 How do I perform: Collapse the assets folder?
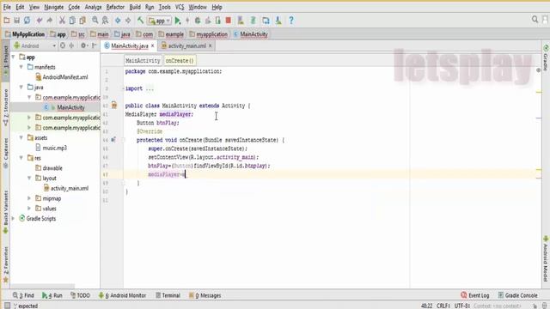pos(21,137)
